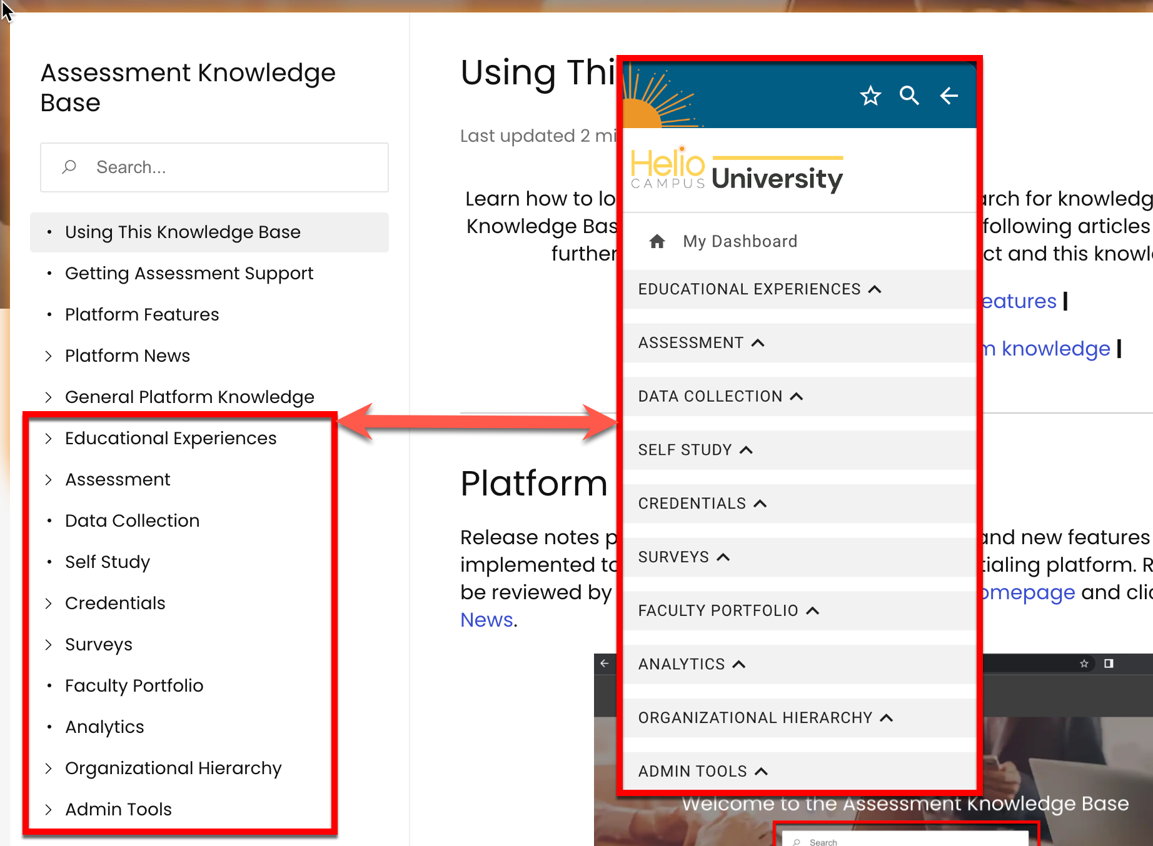Toggle the FACULTY PORTFOLIO menu caret
The height and width of the screenshot is (846, 1153).
click(812, 611)
